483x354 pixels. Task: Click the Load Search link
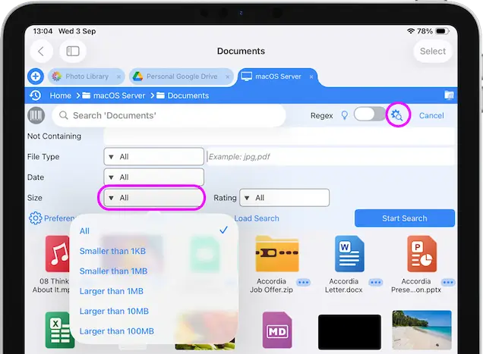pyautogui.click(x=256, y=218)
